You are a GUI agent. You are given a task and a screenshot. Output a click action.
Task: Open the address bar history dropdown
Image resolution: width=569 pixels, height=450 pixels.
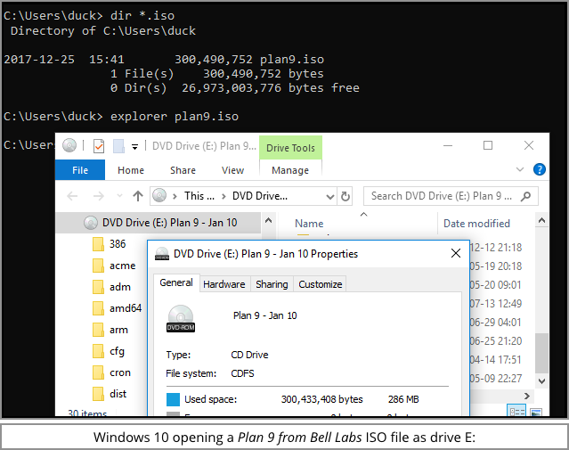pos(329,197)
